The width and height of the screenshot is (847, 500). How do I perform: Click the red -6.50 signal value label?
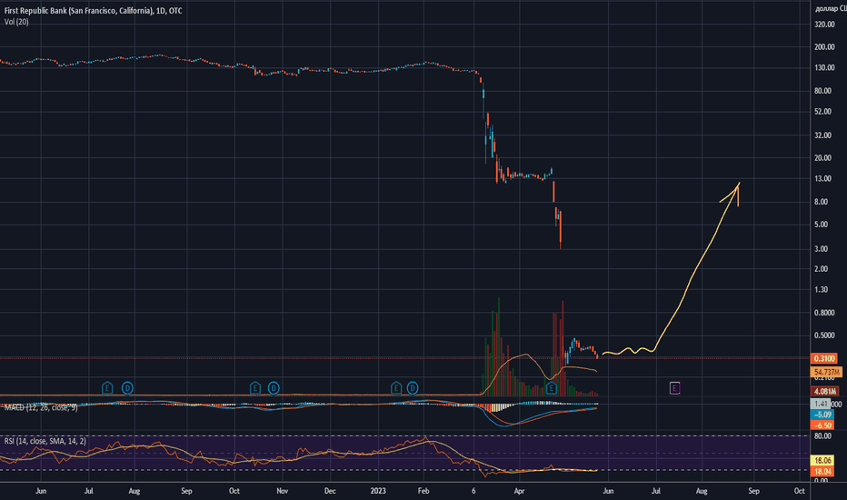point(822,425)
